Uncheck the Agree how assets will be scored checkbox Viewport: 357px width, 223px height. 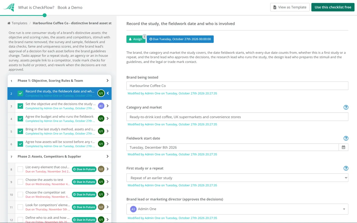(20, 144)
